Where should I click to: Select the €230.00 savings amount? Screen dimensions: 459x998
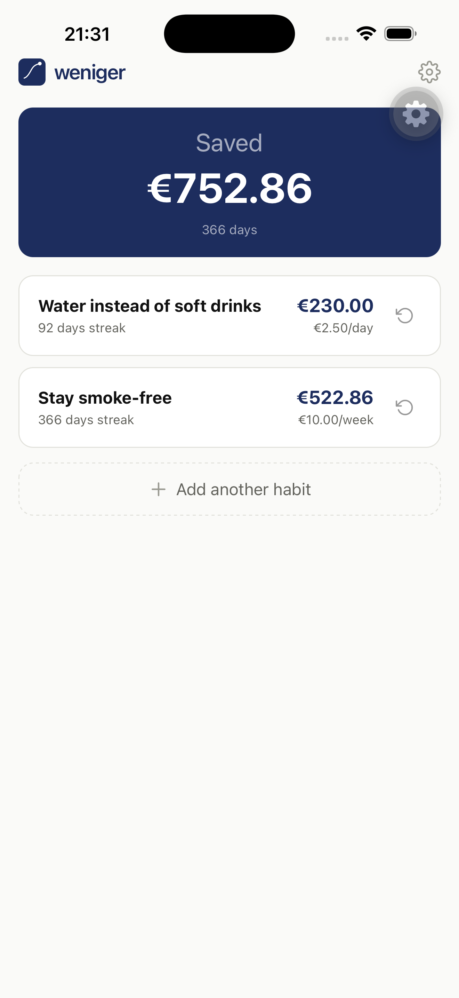[335, 306]
